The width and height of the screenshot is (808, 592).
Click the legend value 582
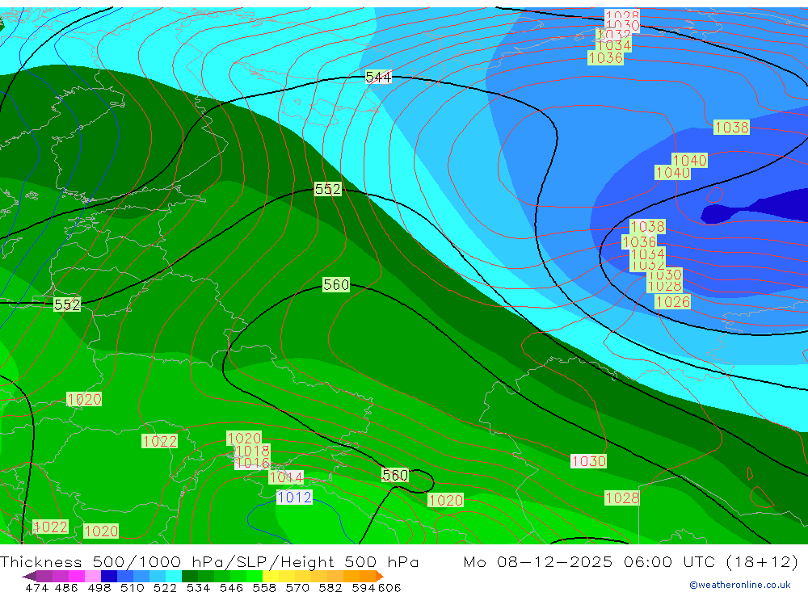click(330, 587)
